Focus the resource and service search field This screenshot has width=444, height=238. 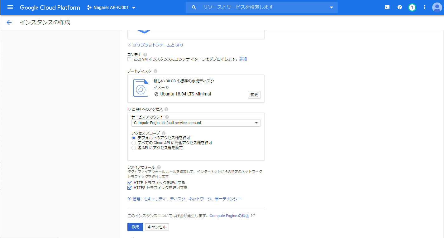point(262,7)
